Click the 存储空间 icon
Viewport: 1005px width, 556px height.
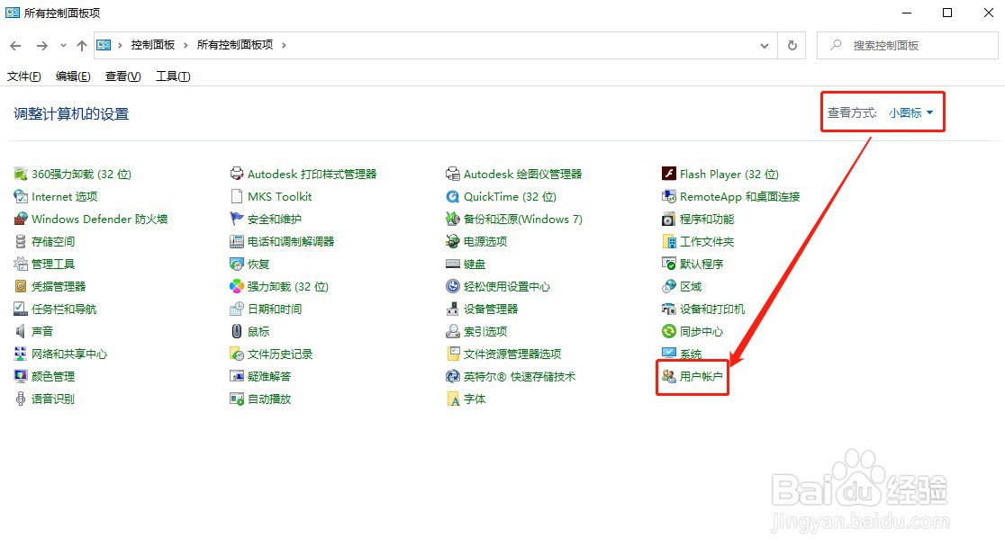[21, 241]
